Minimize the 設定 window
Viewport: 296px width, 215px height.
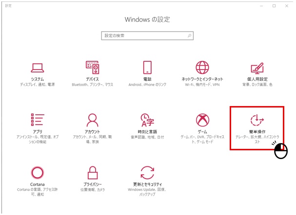click(x=261, y=6)
